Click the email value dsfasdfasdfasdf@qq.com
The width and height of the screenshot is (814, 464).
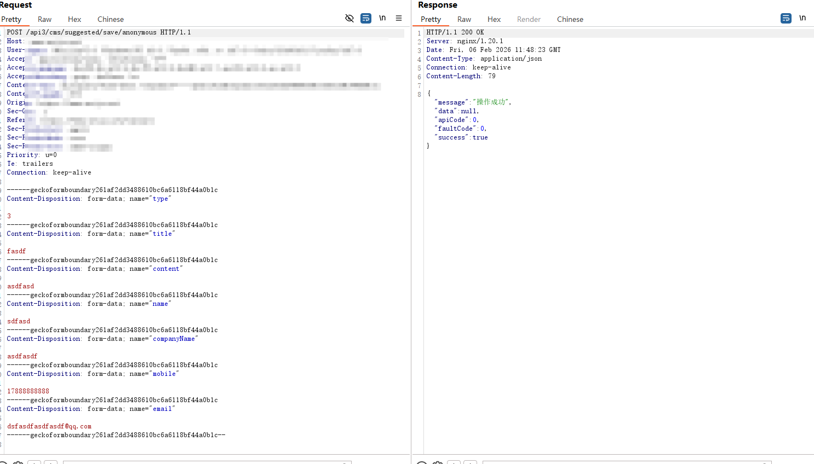pyautogui.click(x=49, y=426)
